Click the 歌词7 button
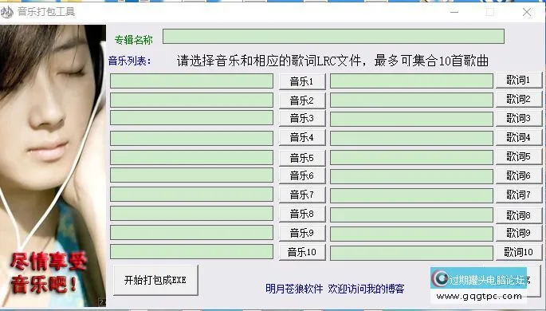Screen dimensions: 546x311 click(x=519, y=195)
